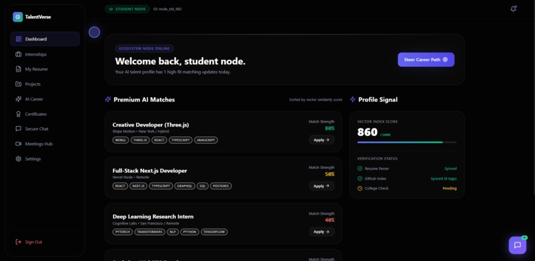Open the Dashboard menu item
535x261 pixels.
point(45,39)
